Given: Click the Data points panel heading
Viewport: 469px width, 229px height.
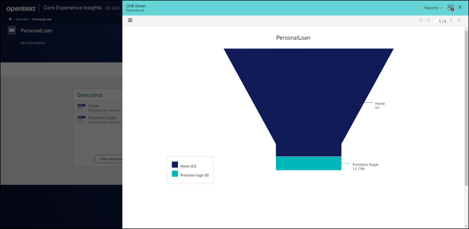Looking at the screenshot, I should pos(90,95).
